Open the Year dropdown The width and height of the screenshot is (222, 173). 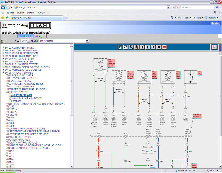[25, 41]
